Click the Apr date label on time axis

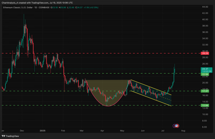102,131
